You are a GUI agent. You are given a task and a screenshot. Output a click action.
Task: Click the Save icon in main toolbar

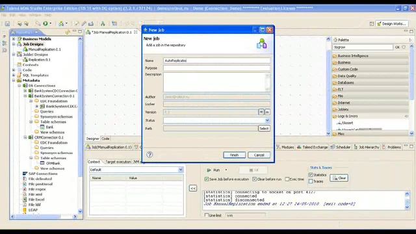tap(7, 24)
